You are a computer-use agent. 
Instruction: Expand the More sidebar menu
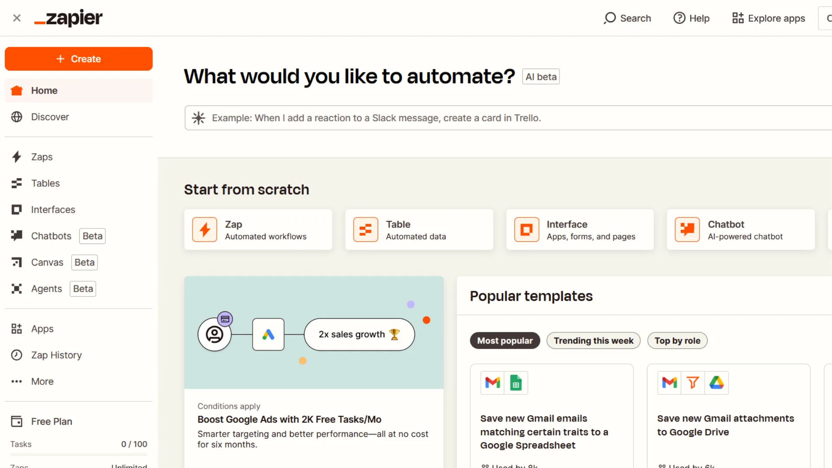click(42, 381)
